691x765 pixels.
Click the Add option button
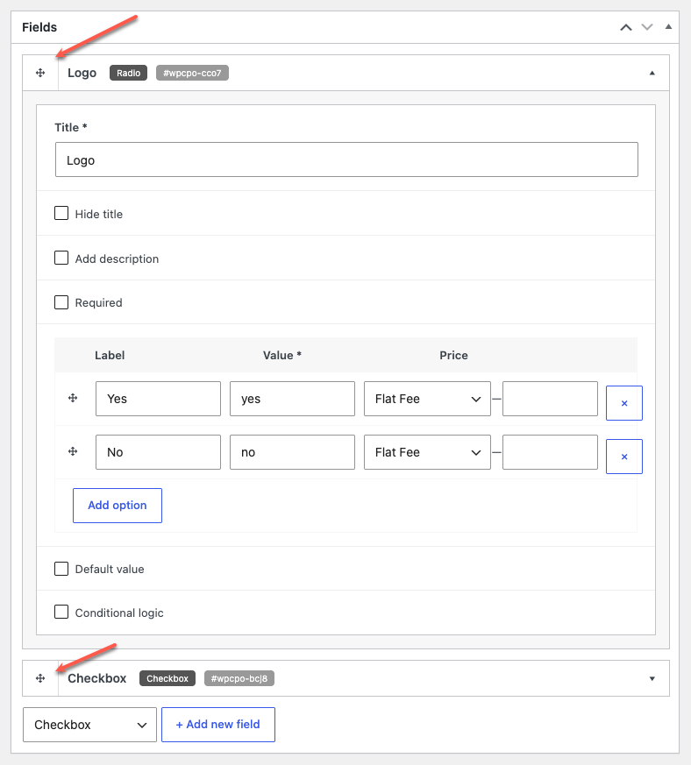tap(118, 506)
